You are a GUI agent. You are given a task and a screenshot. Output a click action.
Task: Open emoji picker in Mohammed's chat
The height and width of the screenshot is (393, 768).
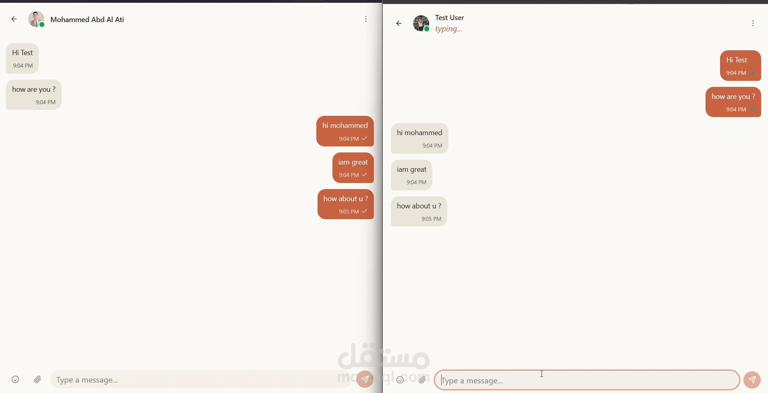(15, 379)
